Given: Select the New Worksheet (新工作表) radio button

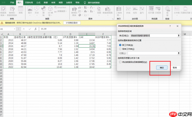Looking at the screenshot, I should click(x=120, y=45).
